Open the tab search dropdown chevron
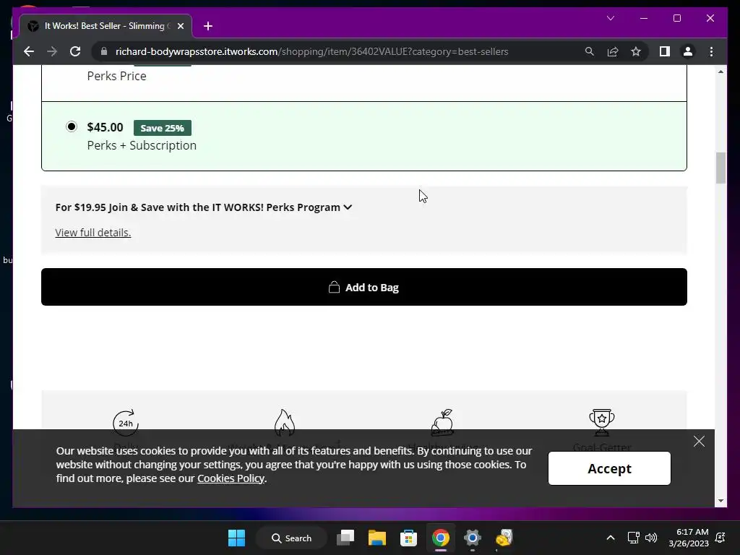The height and width of the screenshot is (555, 740). point(610,18)
